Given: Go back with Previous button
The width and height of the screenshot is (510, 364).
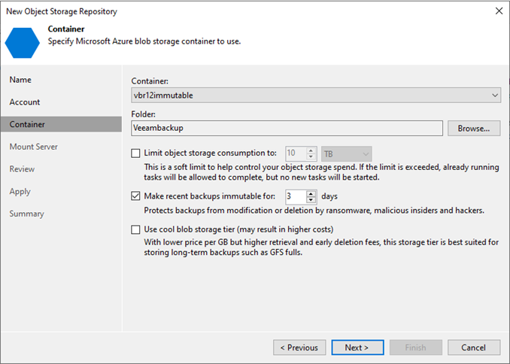Looking at the screenshot, I should click(x=299, y=347).
